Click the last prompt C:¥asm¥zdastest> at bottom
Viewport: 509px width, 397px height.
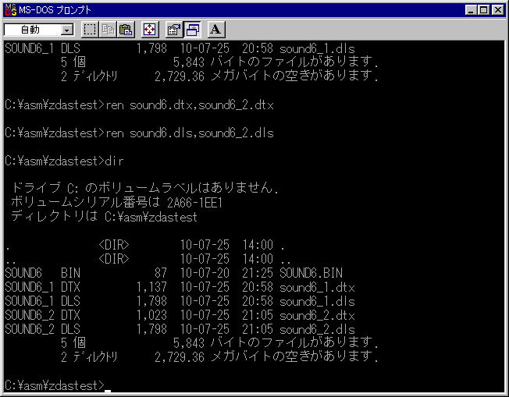click(x=55, y=385)
